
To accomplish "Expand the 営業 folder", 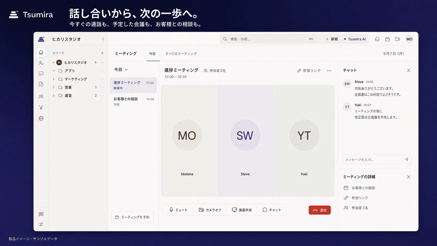I will [54, 87].
